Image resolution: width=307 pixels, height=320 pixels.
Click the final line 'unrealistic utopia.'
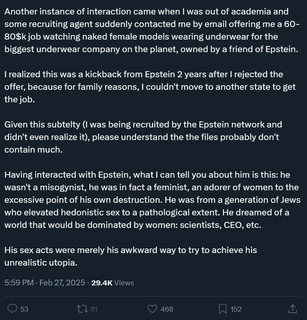(41, 263)
